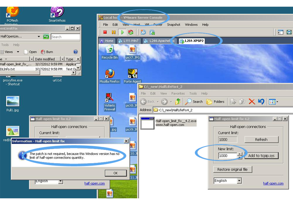Select DLInfo.txt row in host Explorer
The image size is (293, 205).
point(38,69)
